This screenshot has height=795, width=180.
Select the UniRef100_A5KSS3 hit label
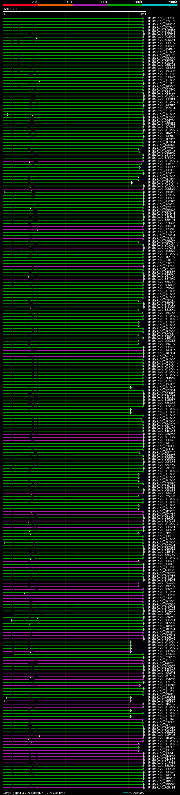click(x=161, y=68)
